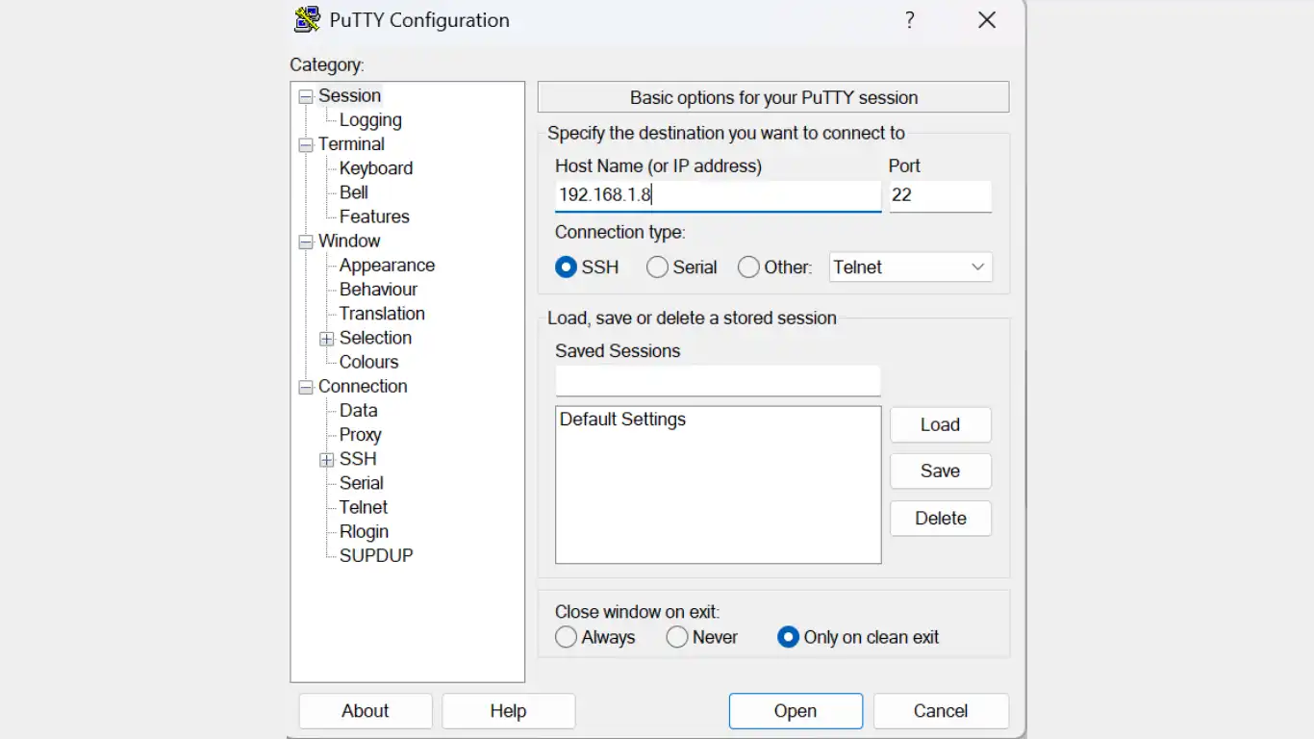Collapse the Connection tree node
The width and height of the screenshot is (1314, 739).
(306, 387)
